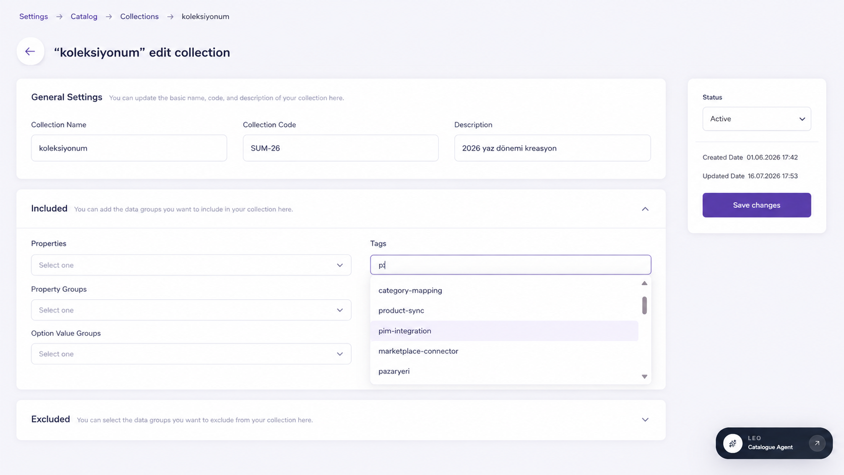Select marketplace-connector tag option
844x475 pixels.
pyautogui.click(x=504, y=351)
